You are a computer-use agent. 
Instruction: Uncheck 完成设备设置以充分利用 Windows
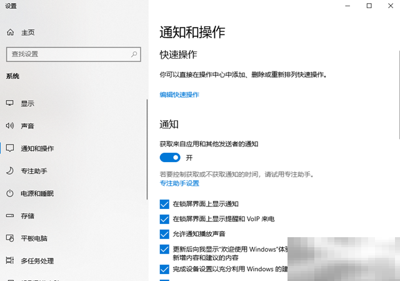pyautogui.click(x=164, y=269)
